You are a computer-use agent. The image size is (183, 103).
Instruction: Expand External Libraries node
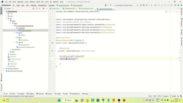(x=4, y=69)
